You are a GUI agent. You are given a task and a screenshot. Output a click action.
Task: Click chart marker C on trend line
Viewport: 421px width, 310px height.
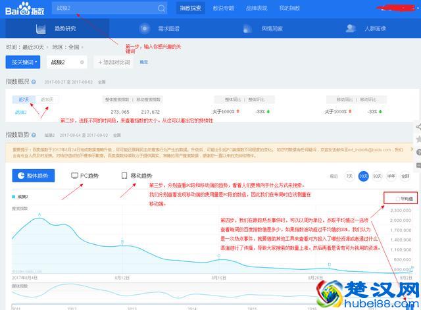click(x=219, y=256)
